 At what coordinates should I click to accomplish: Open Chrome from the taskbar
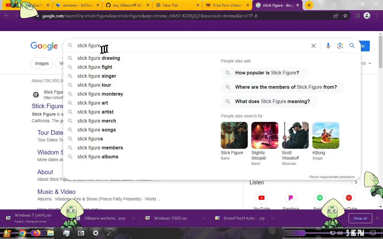click(22, 233)
